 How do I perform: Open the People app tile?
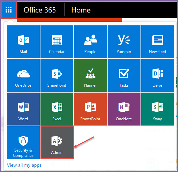[90, 42]
